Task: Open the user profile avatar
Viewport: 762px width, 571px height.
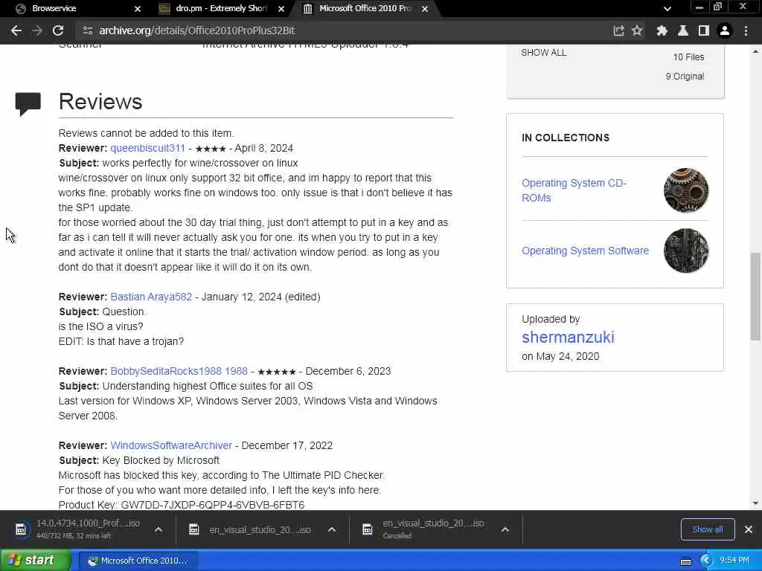Action: (725, 30)
